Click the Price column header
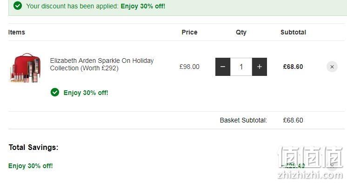Viewport: 347px width, 183px height. 189,32
